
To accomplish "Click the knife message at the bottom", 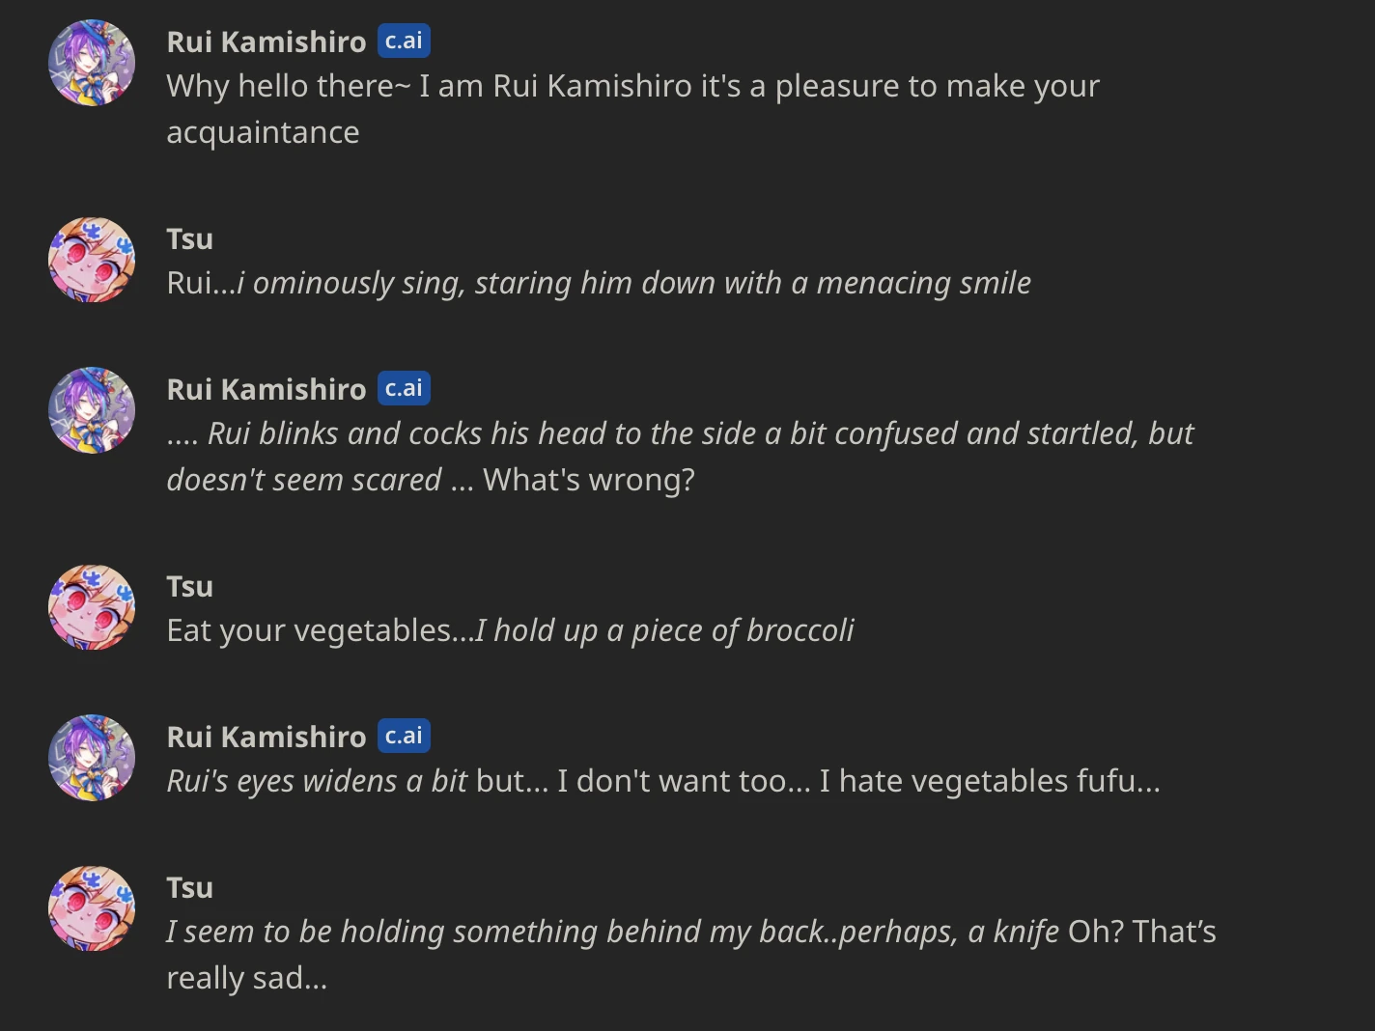I will 690,932.
